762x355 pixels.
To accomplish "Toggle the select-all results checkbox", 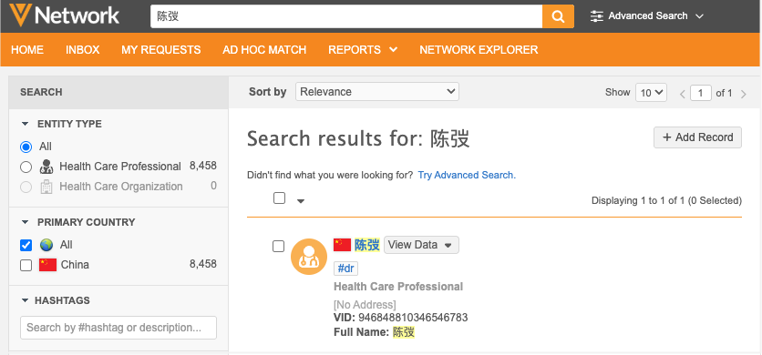I will coord(280,198).
